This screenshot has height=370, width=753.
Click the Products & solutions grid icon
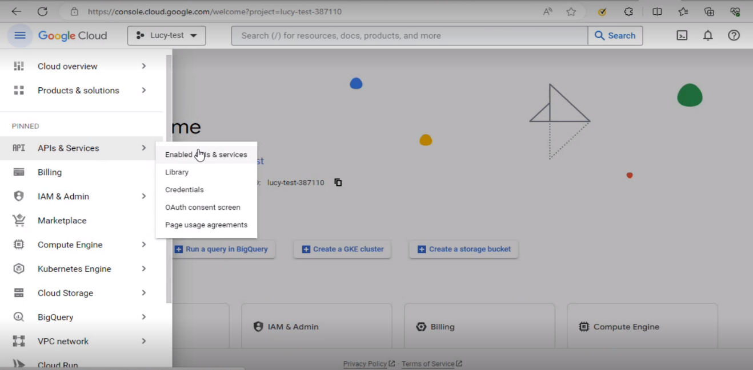19,90
